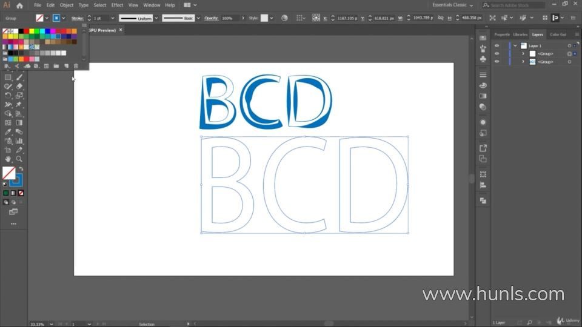Screen dimensions: 582x327
Task: Select the Shape Builder tool
Action: point(8,113)
